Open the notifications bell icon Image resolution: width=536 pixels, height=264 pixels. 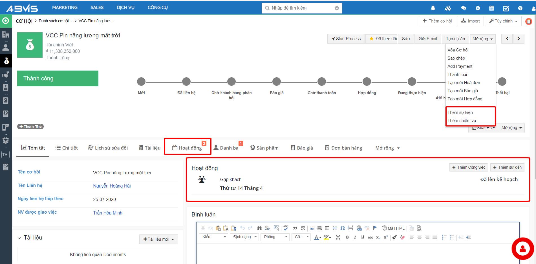[433, 8]
